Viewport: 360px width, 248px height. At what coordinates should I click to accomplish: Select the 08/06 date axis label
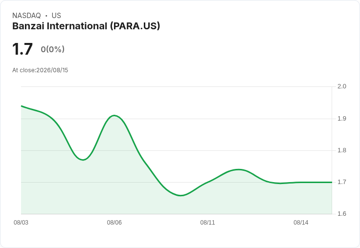[x=114, y=223]
